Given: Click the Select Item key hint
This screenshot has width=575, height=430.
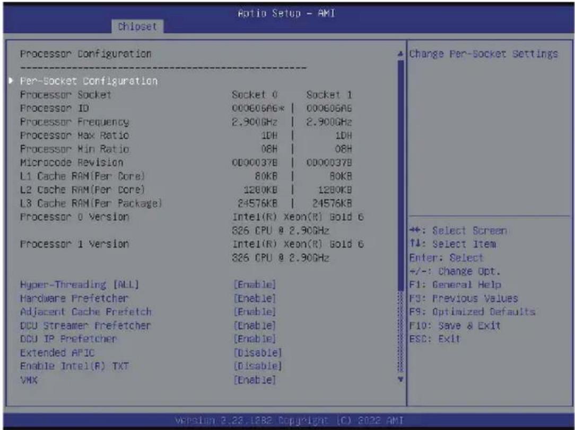Looking at the screenshot, I should pos(452,244).
